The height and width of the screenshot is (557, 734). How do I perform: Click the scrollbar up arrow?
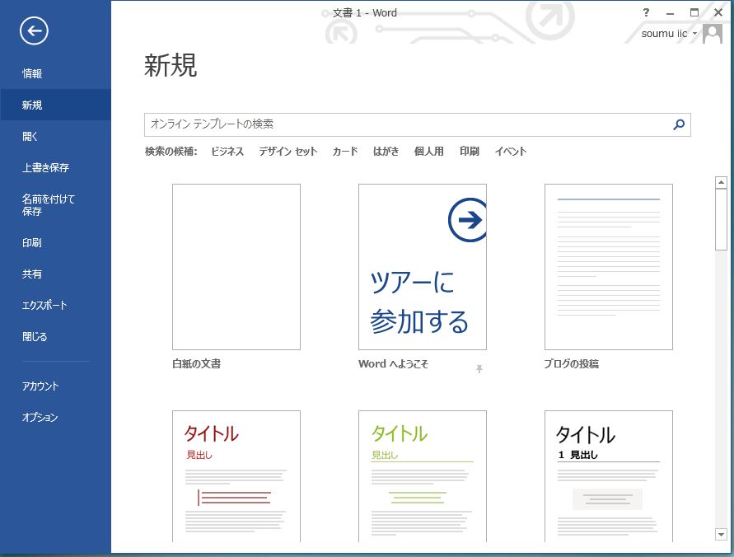pyautogui.click(x=721, y=183)
